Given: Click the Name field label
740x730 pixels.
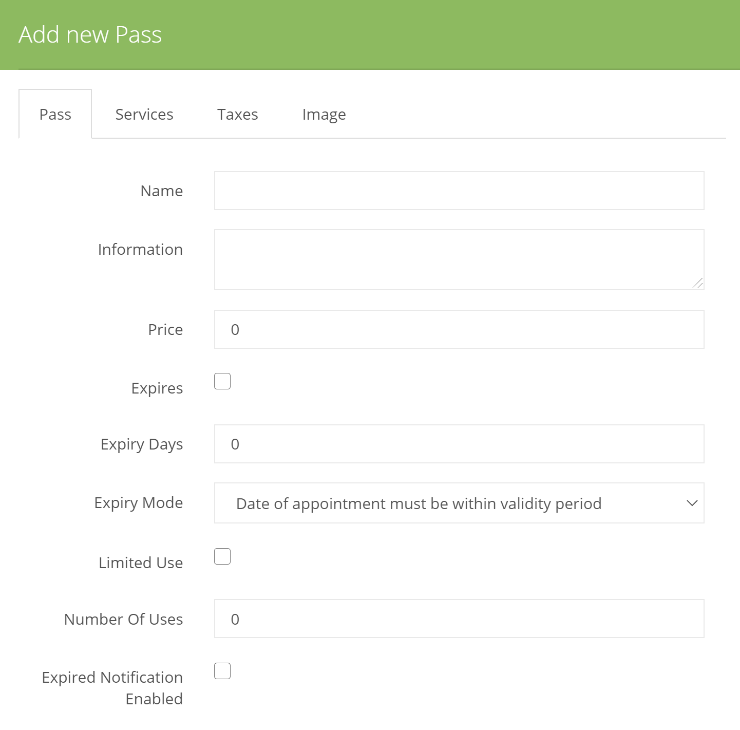Looking at the screenshot, I should tap(161, 191).
